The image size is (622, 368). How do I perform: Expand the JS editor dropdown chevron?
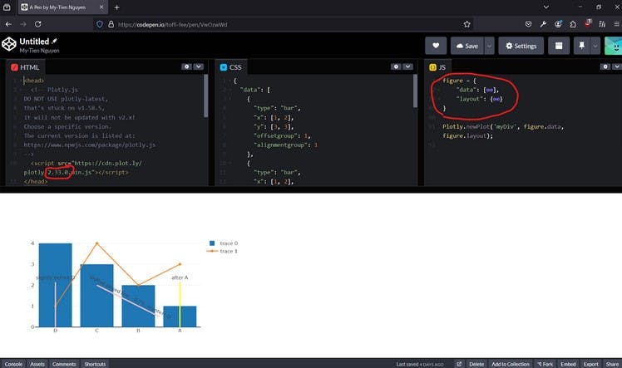(617, 66)
